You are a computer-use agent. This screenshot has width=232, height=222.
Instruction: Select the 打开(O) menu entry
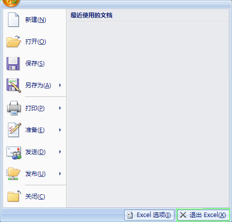pyautogui.click(x=34, y=41)
